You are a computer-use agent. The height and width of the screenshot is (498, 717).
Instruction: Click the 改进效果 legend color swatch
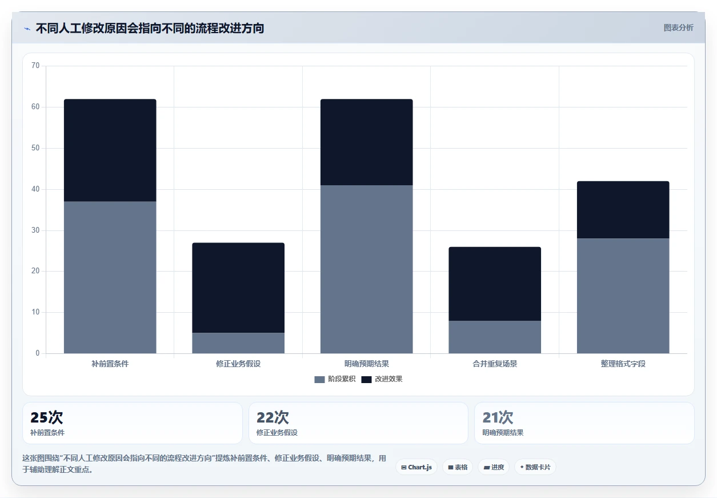pos(366,379)
